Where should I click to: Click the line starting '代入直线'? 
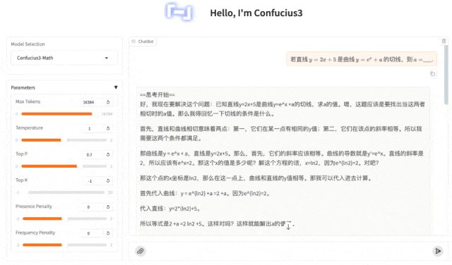point(170,209)
